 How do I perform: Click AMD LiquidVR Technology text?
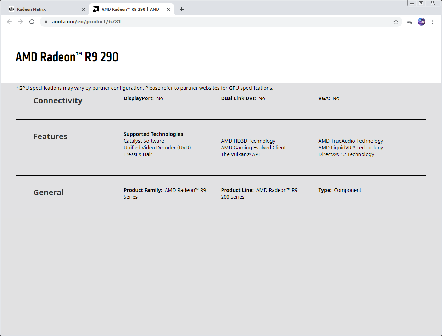[351, 148]
